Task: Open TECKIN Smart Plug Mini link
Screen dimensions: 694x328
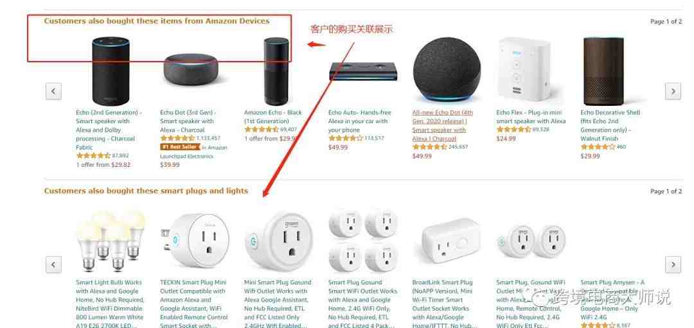Action: (x=194, y=304)
